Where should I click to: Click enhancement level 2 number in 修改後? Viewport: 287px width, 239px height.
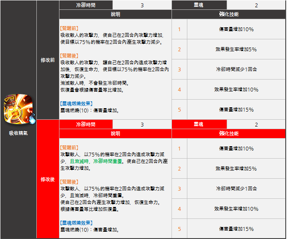pyautogui.click(x=179, y=169)
